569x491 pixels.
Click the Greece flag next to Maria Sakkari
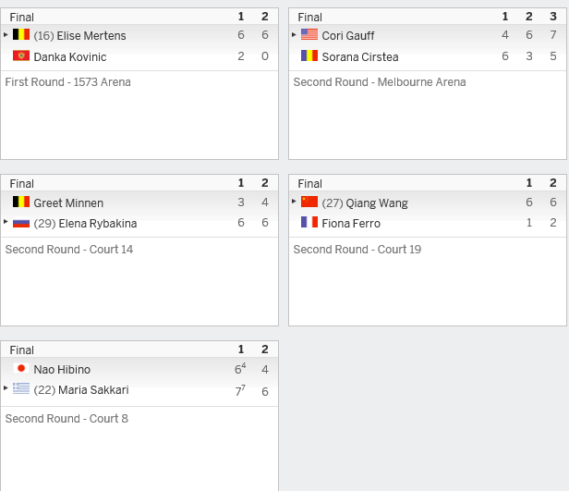21,388
